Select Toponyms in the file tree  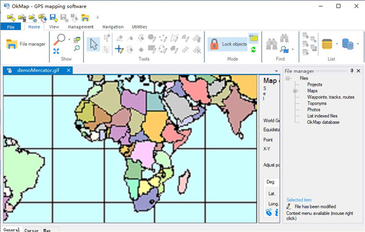[317, 104]
